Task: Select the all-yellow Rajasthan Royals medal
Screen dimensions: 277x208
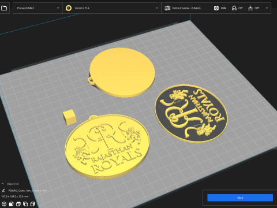Action: click(x=107, y=146)
